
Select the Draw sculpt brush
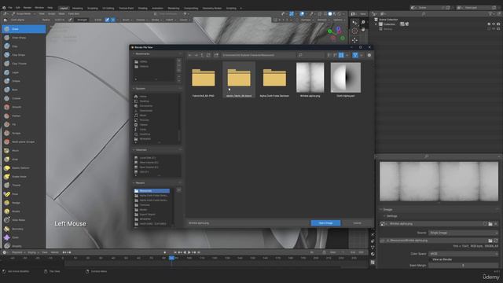point(24,29)
